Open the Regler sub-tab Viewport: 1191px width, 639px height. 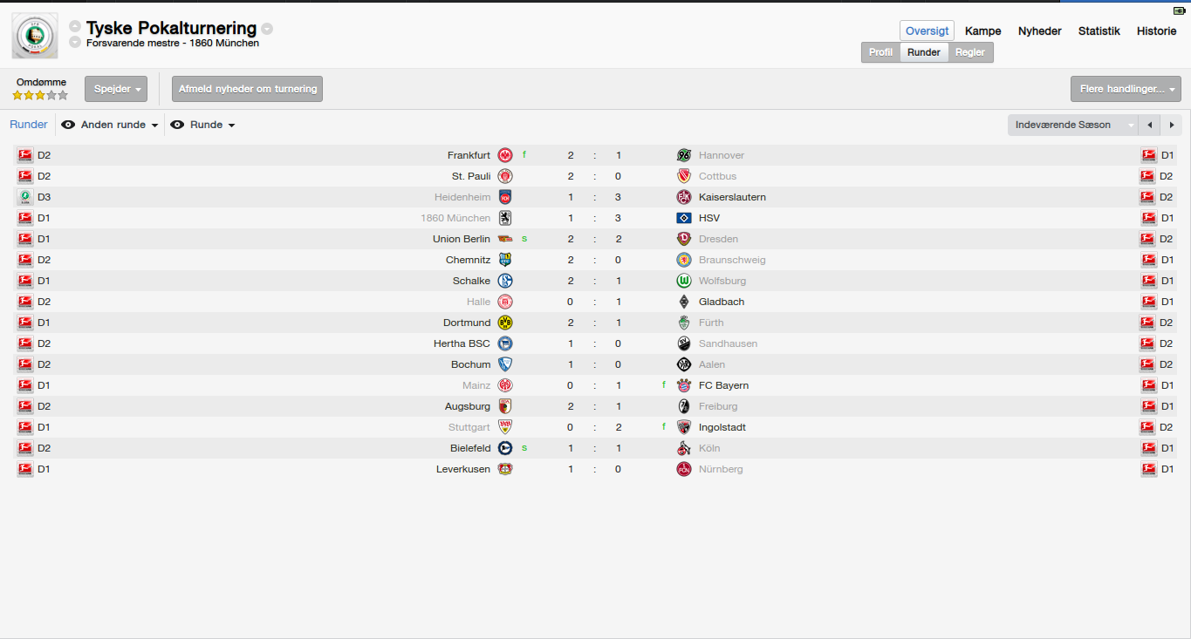(x=970, y=52)
